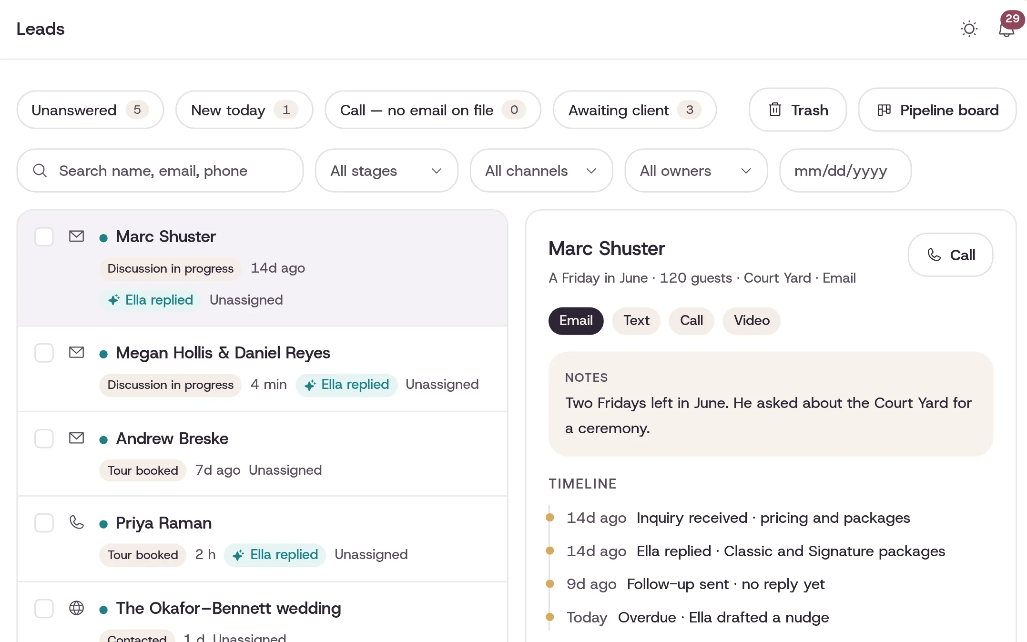The width and height of the screenshot is (1027, 642).
Task: Click Discussion in progress tag on Megan Hollis row
Action: (x=171, y=385)
